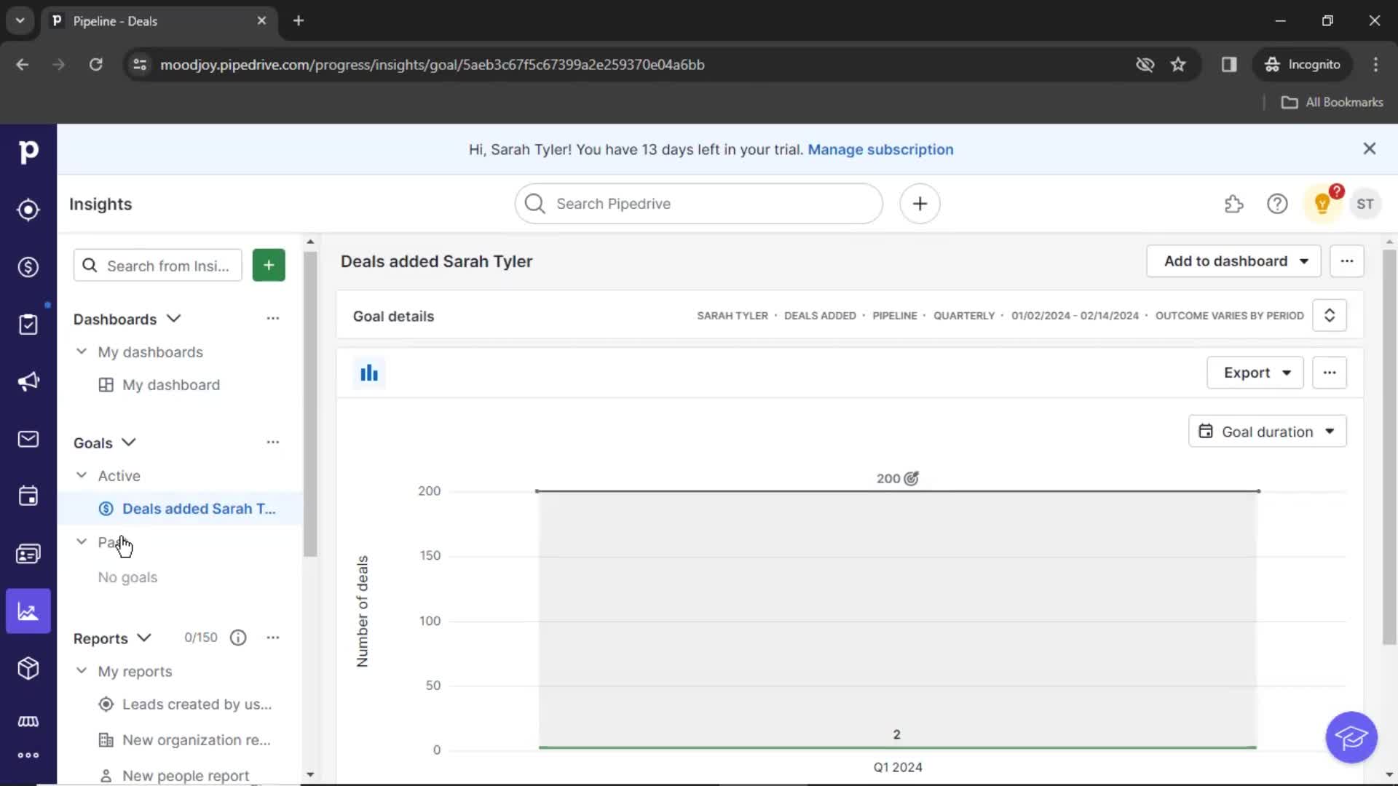Toggle the Goal duration dropdown
The width and height of the screenshot is (1398, 786).
click(x=1268, y=432)
